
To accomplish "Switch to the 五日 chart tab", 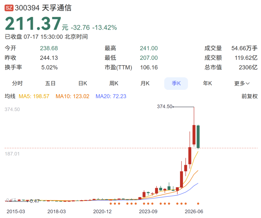I will click(x=50, y=83).
